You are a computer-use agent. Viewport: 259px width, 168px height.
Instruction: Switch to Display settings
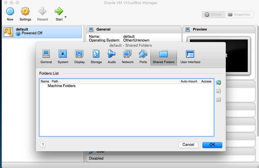[x=79, y=57]
